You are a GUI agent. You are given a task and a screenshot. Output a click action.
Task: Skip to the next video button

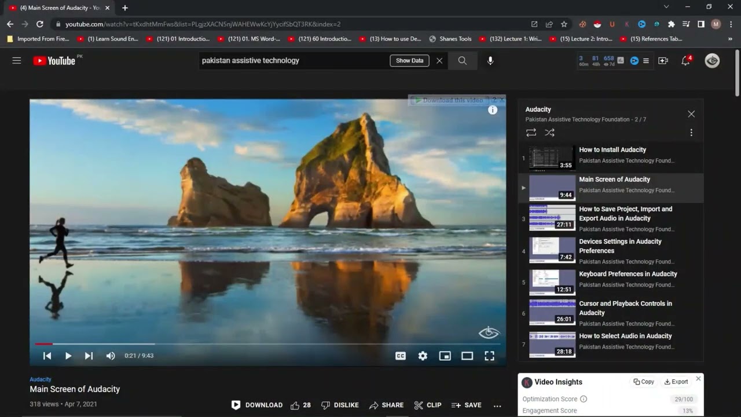(89, 356)
